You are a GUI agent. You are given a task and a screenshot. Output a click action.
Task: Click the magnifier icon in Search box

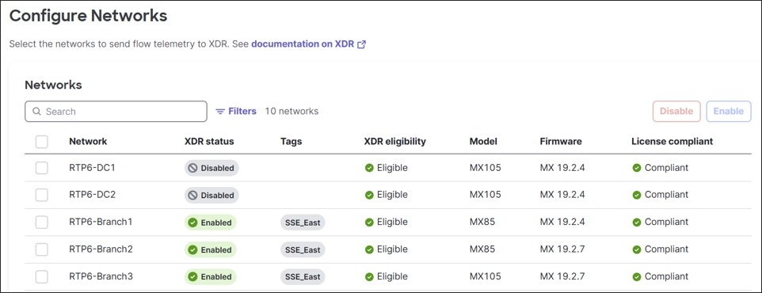(x=36, y=112)
